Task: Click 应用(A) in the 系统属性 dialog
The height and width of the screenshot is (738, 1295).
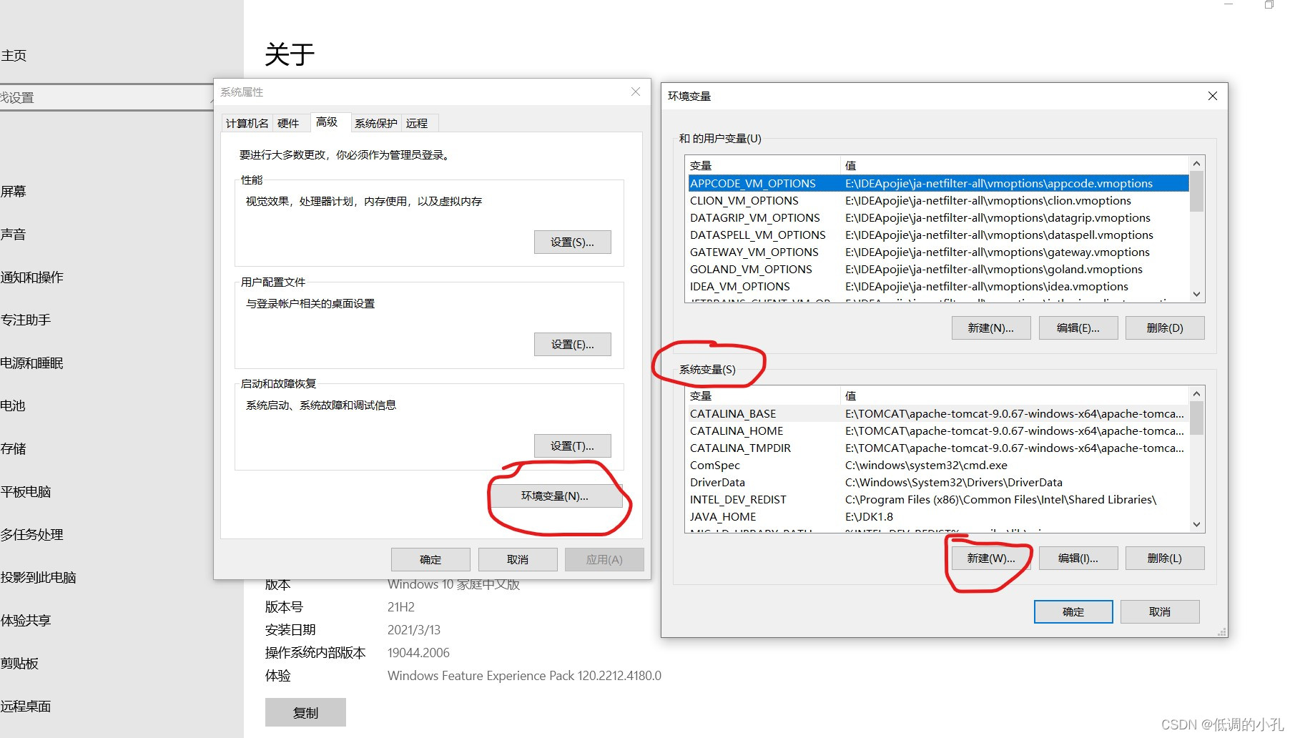Action: [x=604, y=559]
